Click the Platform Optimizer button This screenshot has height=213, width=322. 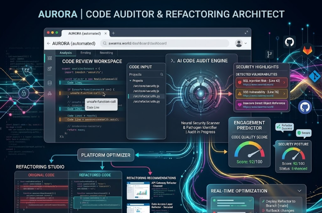(x=106, y=155)
